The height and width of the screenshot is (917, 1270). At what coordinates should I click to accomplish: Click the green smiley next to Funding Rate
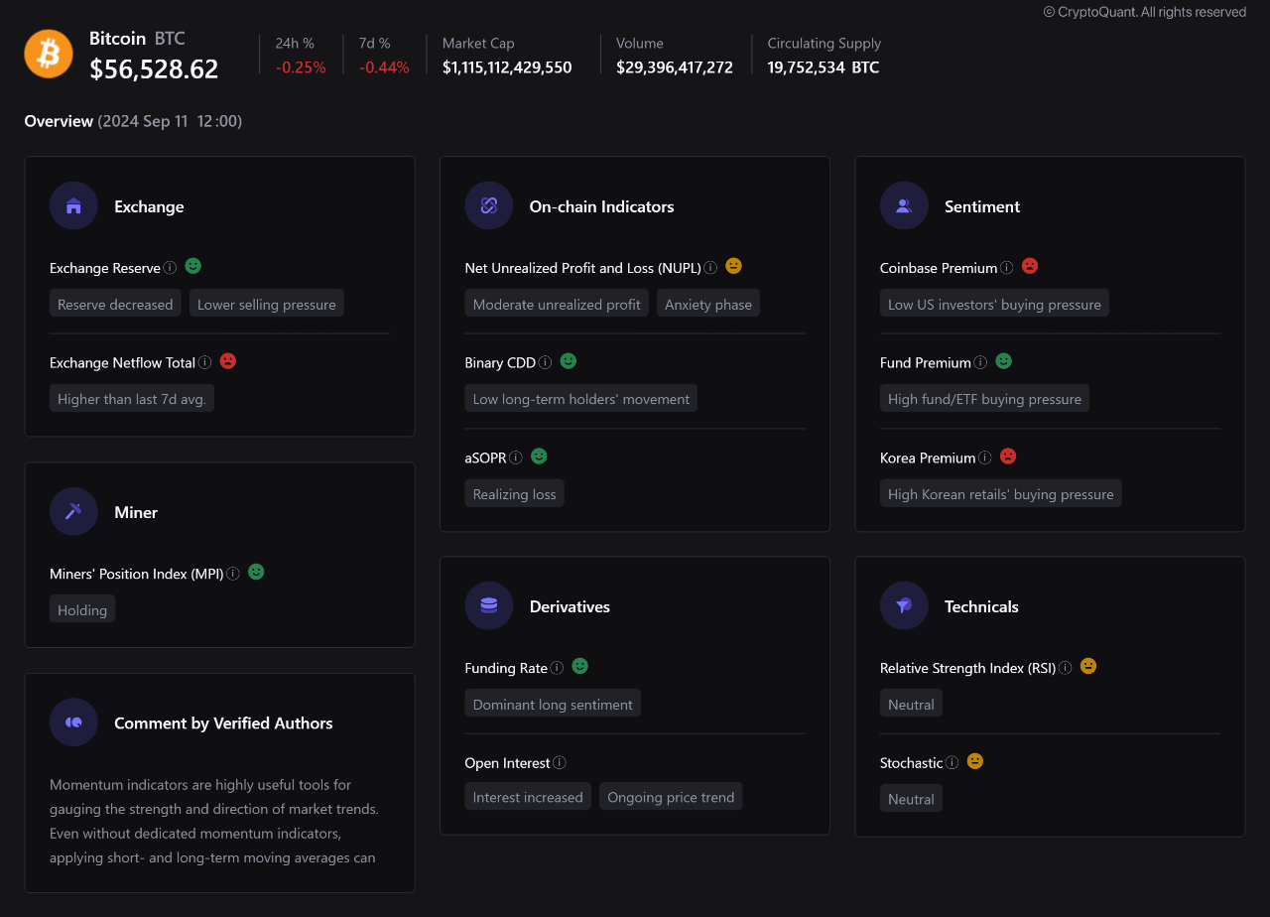[x=580, y=666]
